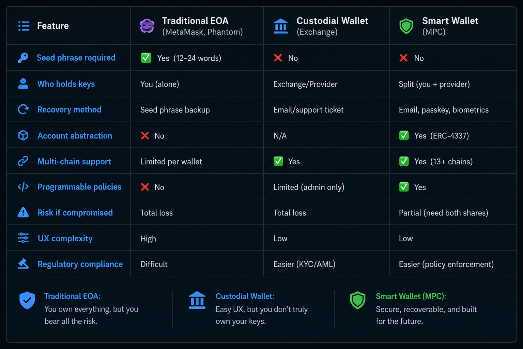This screenshot has width=523, height=349.
Task: Click the code brackets icon for Programmable policies
Action: pos(23,187)
